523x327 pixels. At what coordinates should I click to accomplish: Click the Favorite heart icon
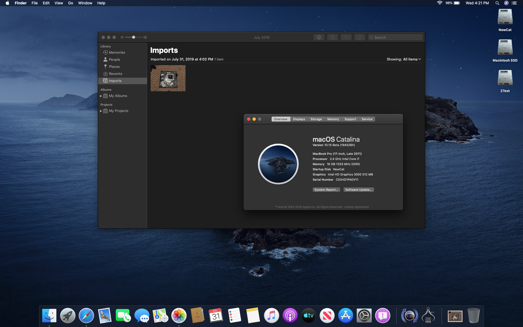pos(346,37)
